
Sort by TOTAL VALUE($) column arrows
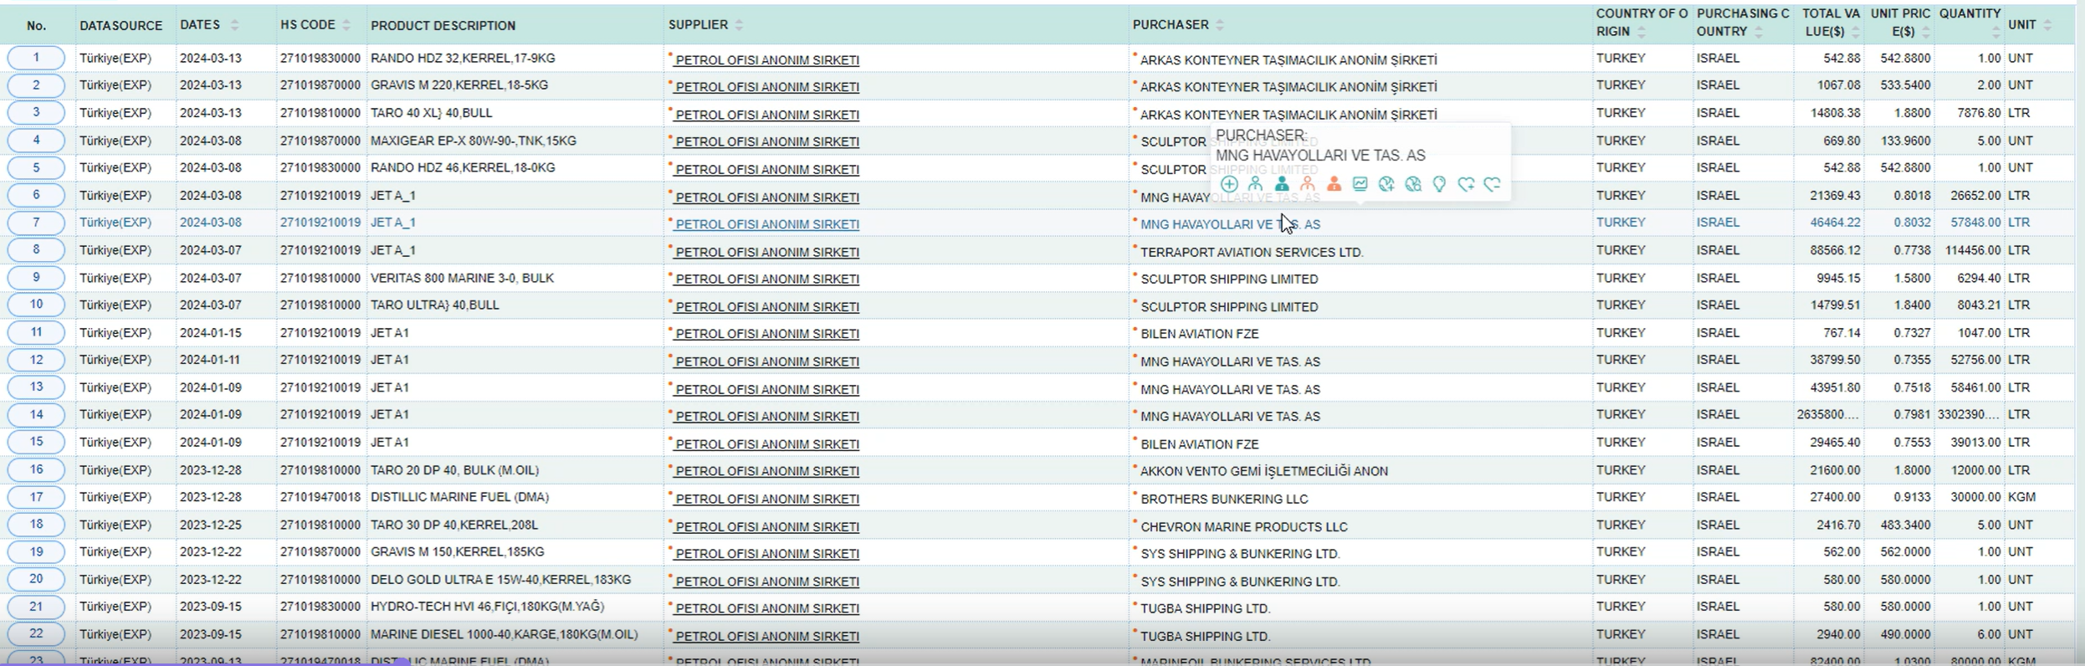(x=1856, y=32)
